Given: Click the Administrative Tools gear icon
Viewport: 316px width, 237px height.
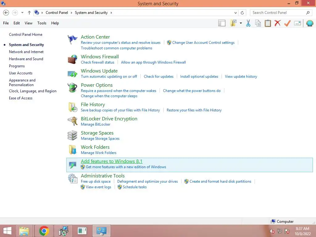Looking at the screenshot, I should coord(73,179).
